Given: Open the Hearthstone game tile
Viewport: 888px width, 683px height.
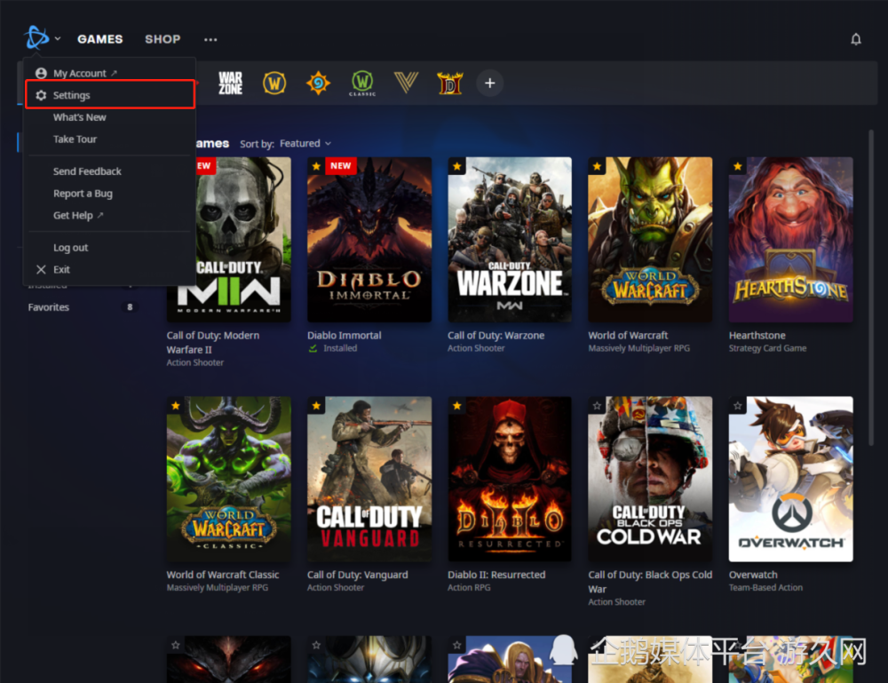Looking at the screenshot, I should [x=790, y=240].
